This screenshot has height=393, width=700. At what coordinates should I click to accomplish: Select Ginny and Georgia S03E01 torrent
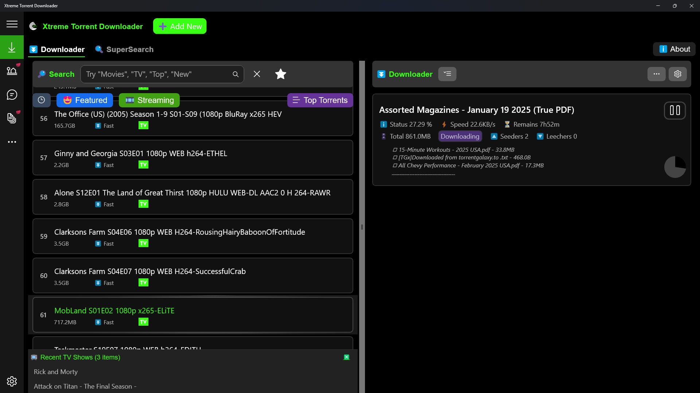[x=193, y=158]
